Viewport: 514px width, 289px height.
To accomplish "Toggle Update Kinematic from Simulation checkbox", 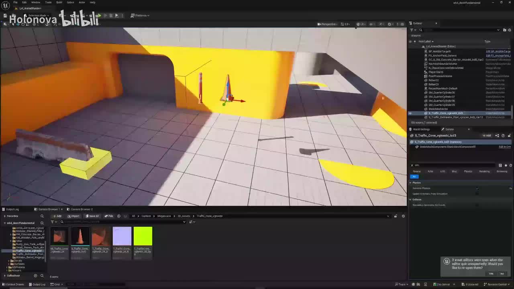I will tap(477, 194).
